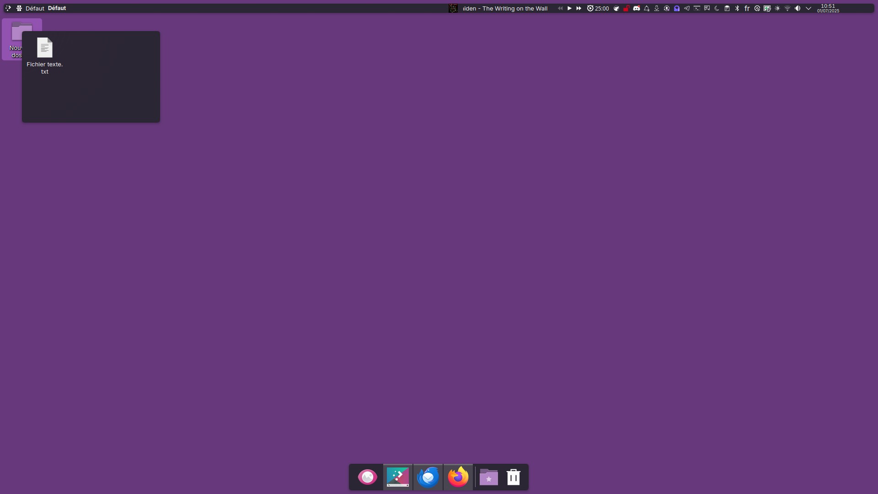Viewport: 878px width, 494px height.
Task: Open Bluetooth settings from tray
Action: (x=737, y=8)
